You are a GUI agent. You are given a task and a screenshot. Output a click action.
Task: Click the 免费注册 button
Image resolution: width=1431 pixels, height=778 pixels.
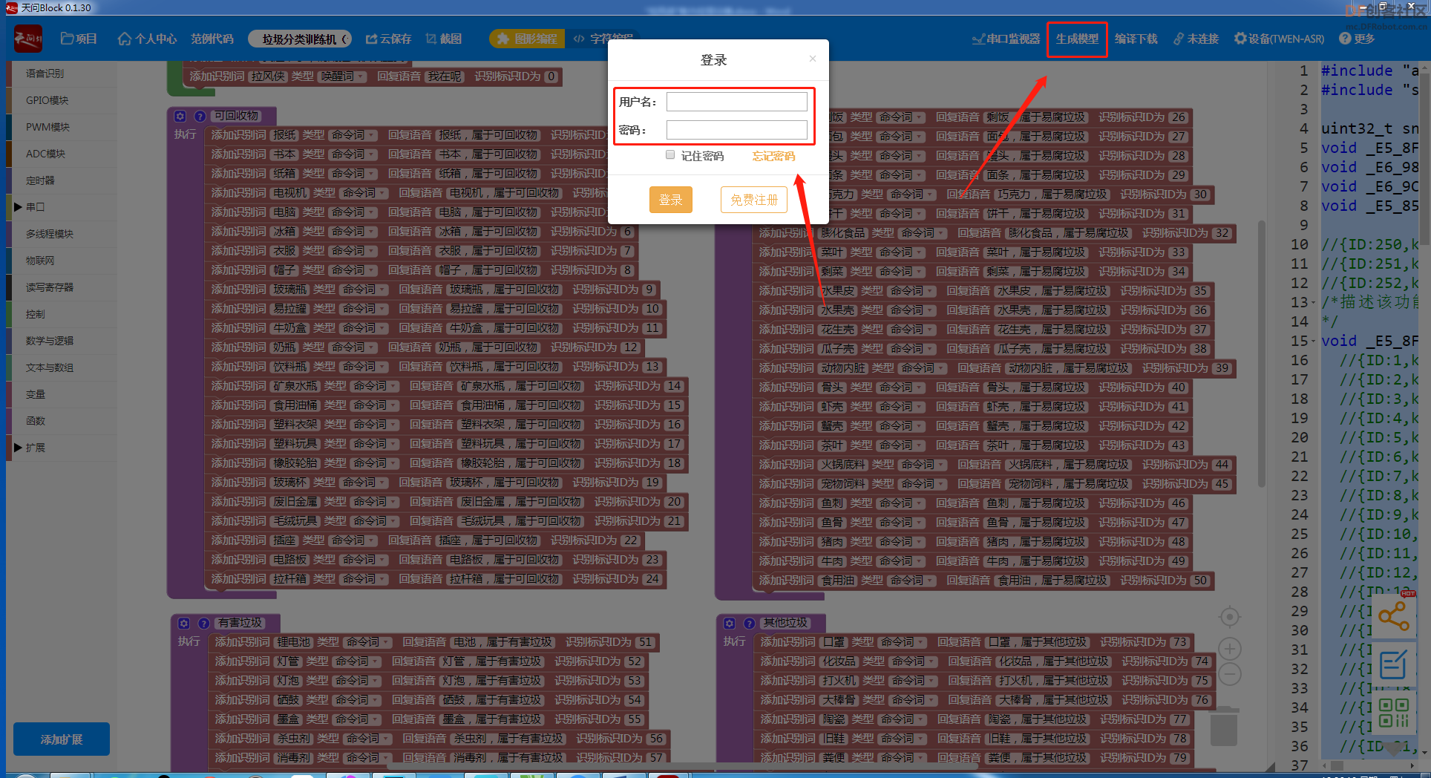click(754, 200)
